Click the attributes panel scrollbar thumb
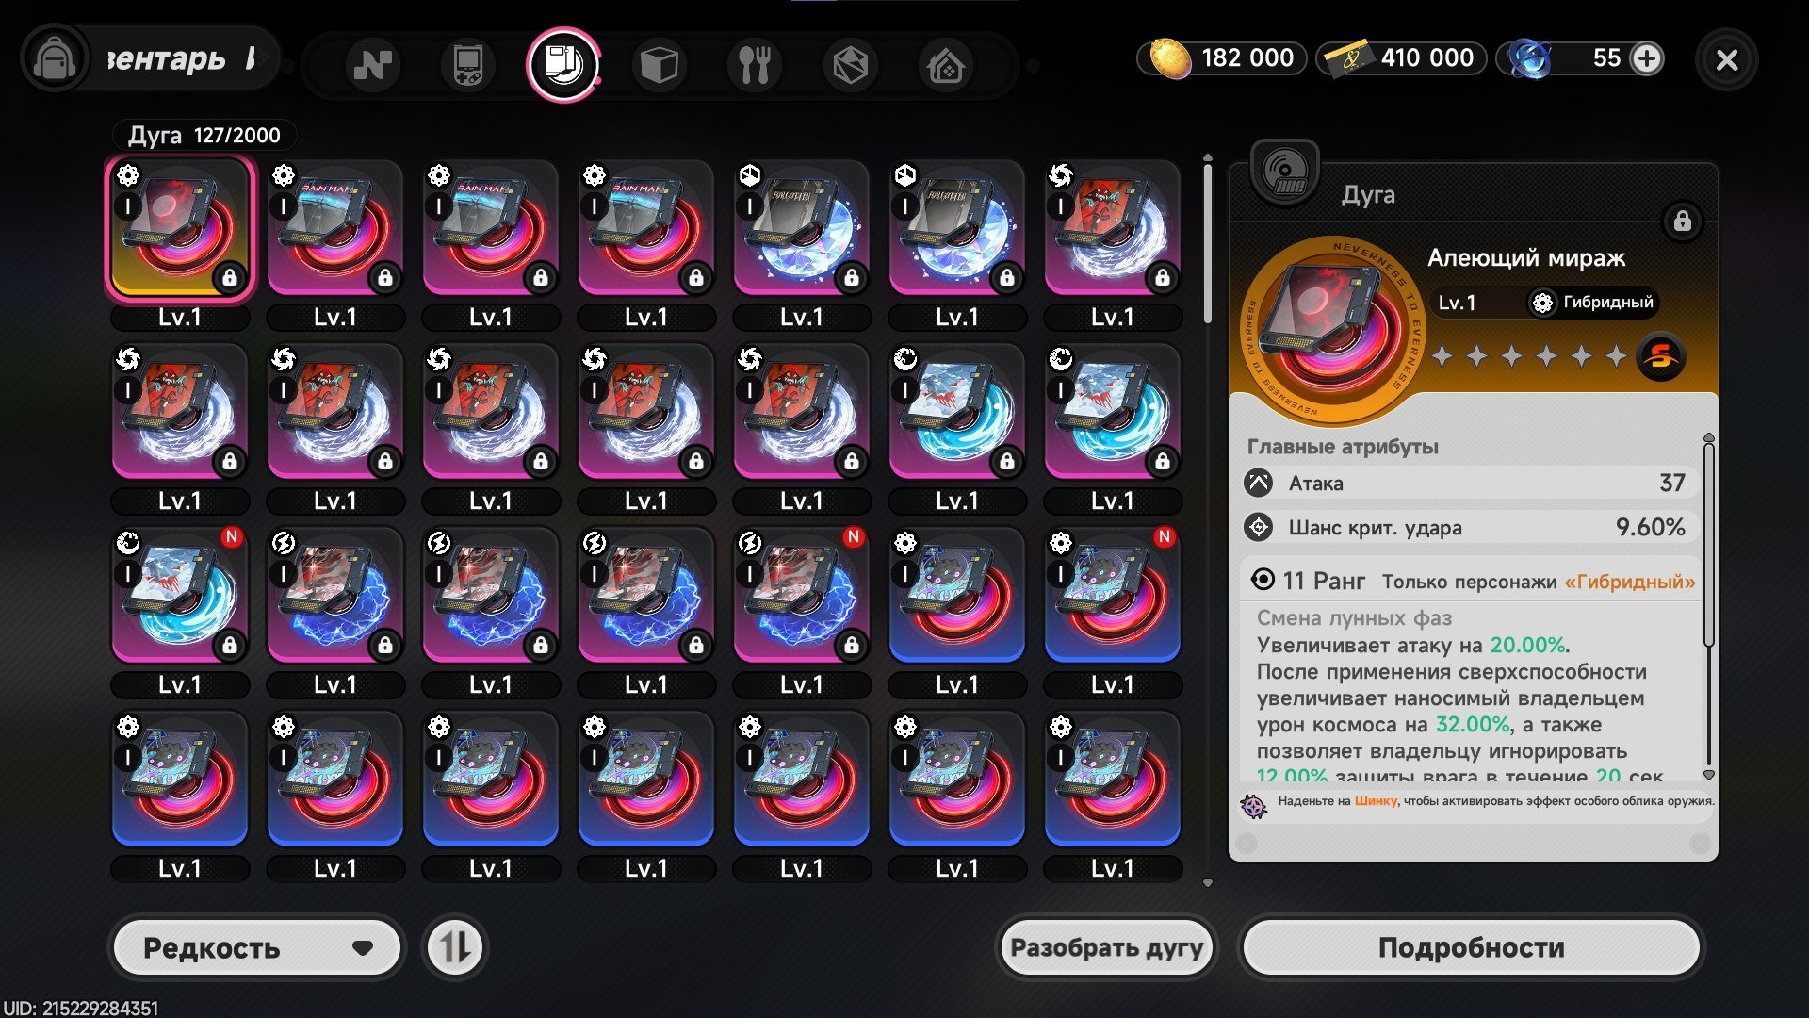This screenshot has height=1018, width=1809. (1708, 544)
